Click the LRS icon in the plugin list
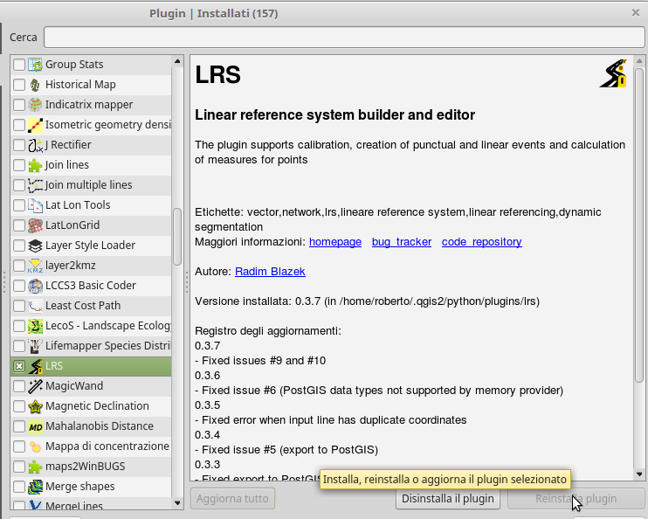The width and height of the screenshot is (648, 519). [35, 366]
